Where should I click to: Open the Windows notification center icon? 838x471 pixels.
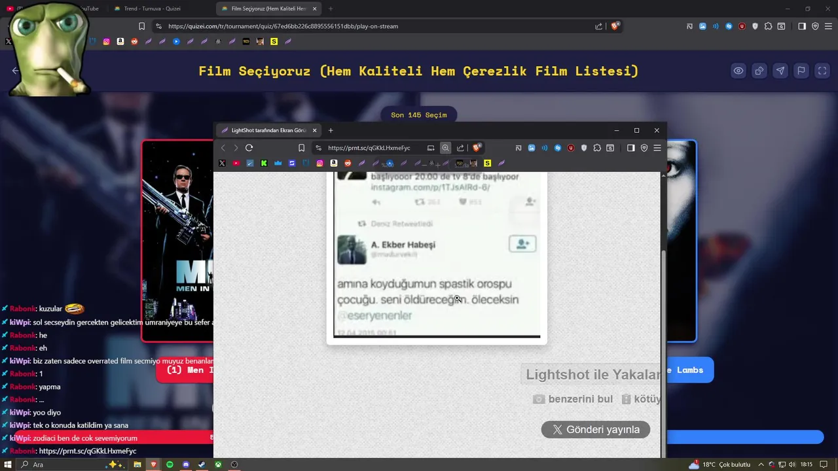(824, 464)
